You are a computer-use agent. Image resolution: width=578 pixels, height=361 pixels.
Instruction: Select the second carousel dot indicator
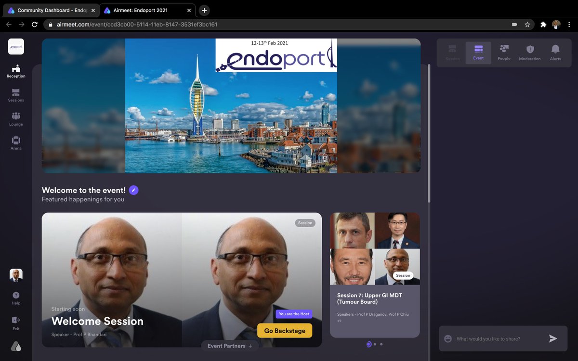click(375, 344)
